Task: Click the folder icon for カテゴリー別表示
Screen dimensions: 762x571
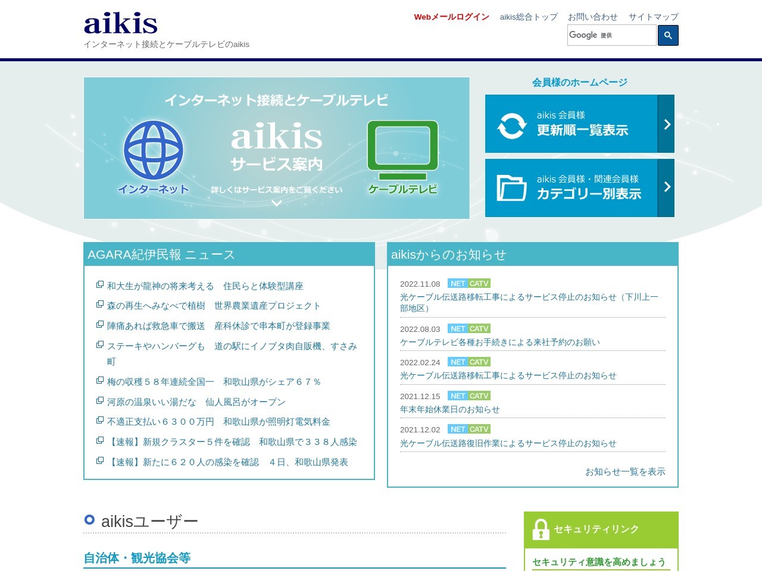Action: click(512, 188)
